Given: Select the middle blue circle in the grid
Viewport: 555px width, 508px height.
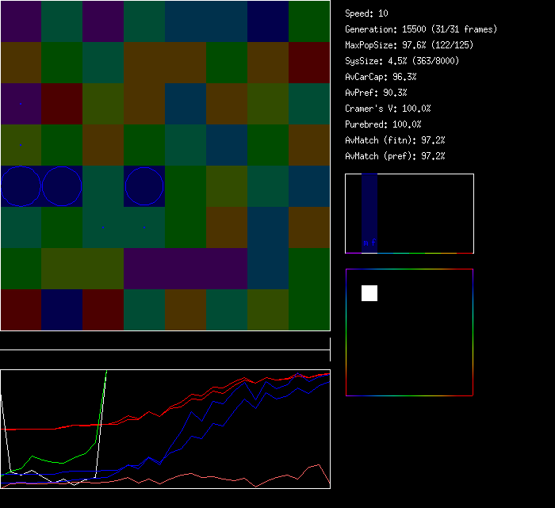Looking at the screenshot, I should click(x=62, y=186).
